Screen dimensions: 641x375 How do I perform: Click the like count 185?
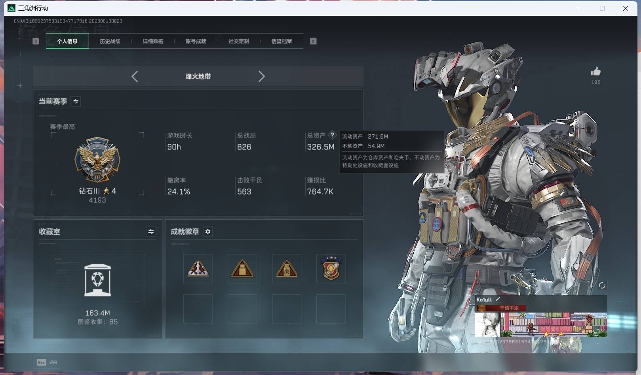[x=595, y=82]
